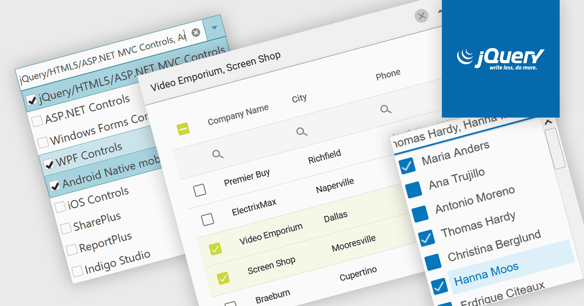Click the search icon under City column

pyautogui.click(x=302, y=132)
